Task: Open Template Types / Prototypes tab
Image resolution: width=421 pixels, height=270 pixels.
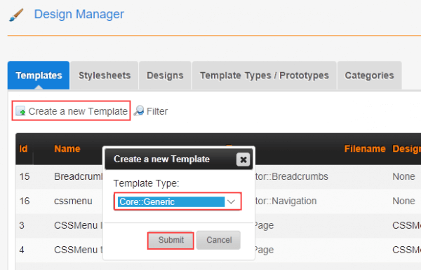Action: click(265, 76)
